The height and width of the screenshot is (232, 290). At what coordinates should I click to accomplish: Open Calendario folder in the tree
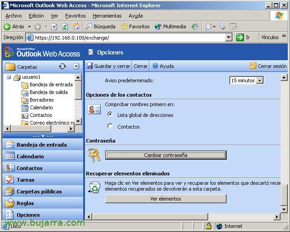(41, 107)
